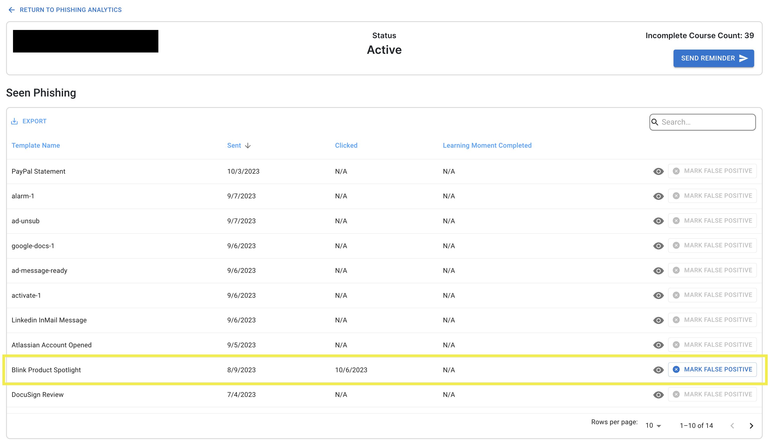
Task: View ad-unsub template with eye icon
Action: 658,221
